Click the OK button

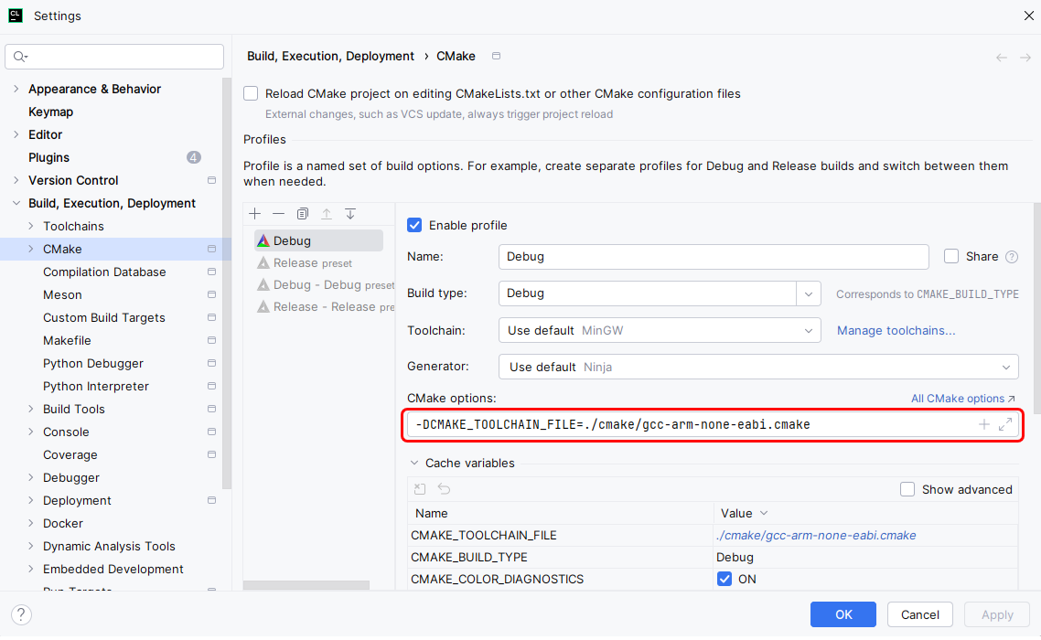pyautogui.click(x=842, y=614)
